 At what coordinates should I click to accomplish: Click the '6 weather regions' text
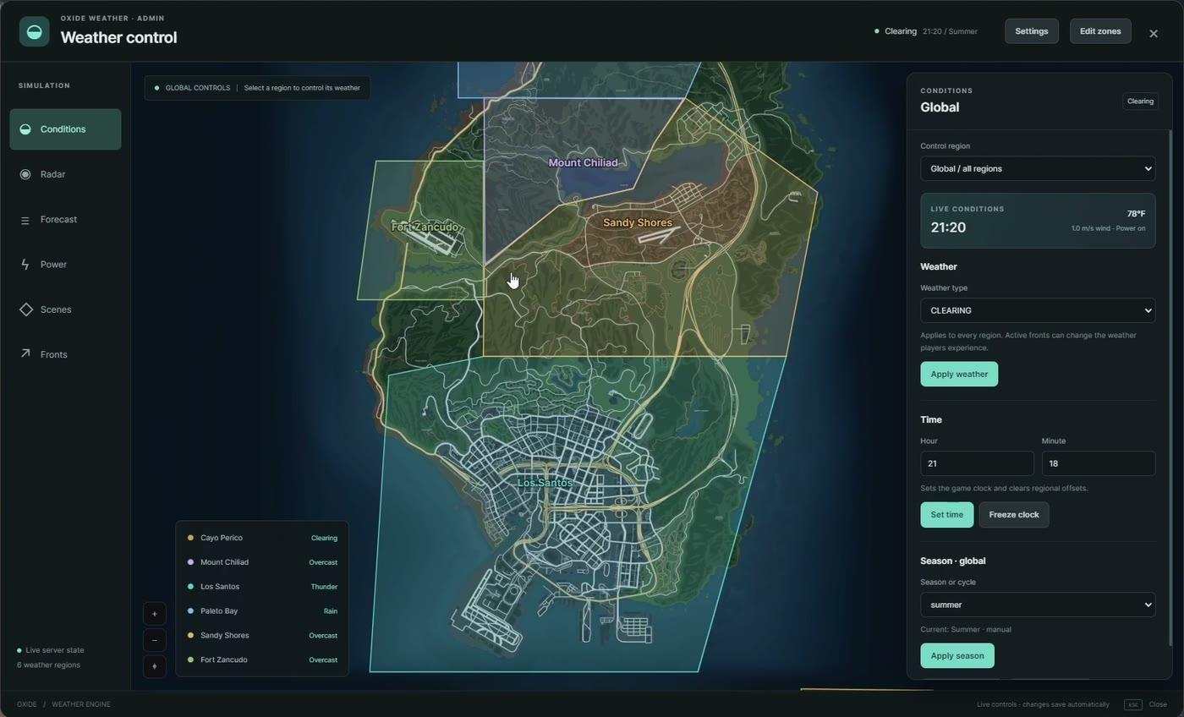coord(49,665)
